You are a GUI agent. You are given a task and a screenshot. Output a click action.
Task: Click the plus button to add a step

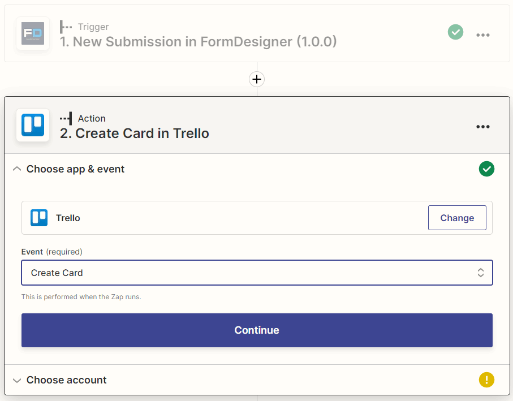coord(257,79)
